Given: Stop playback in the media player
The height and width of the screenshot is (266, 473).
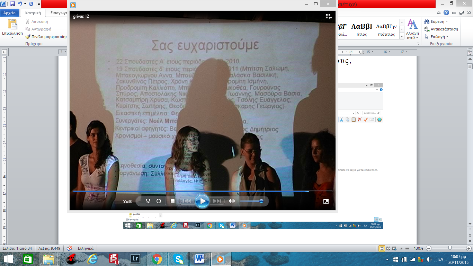Looking at the screenshot, I should tap(172, 201).
